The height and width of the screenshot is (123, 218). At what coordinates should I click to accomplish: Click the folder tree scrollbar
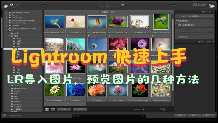coord(2,33)
